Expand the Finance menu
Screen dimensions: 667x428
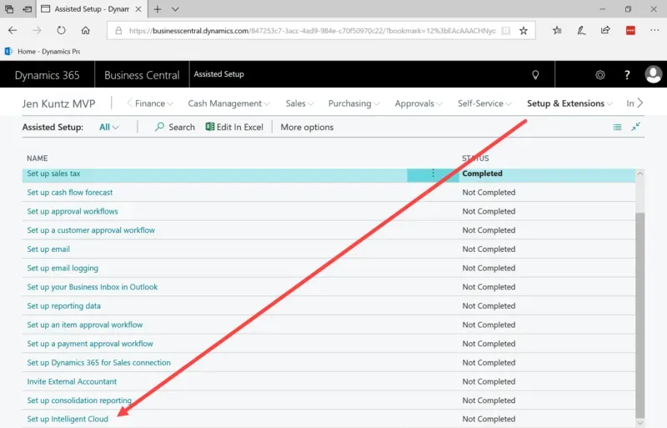click(153, 103)
